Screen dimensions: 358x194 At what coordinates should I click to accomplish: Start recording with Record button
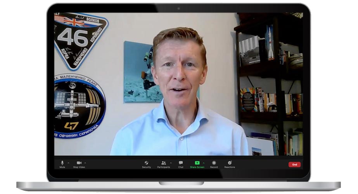pos(214,164)
